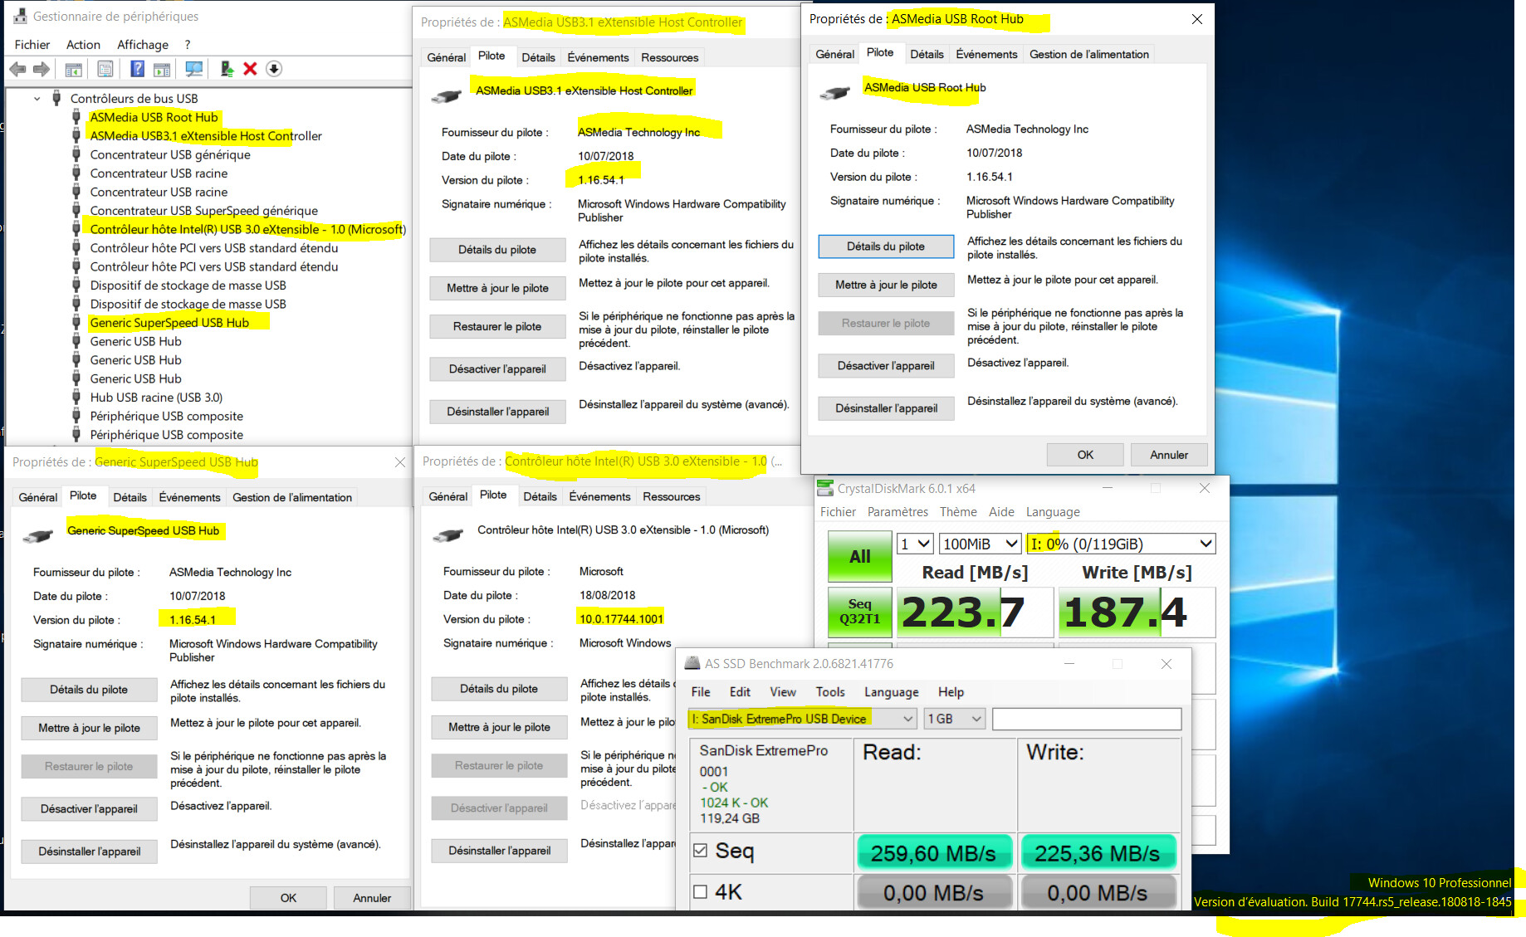Start all tests with green All button
Screen dimensions: 1526x937
click(x=860, y=556)
